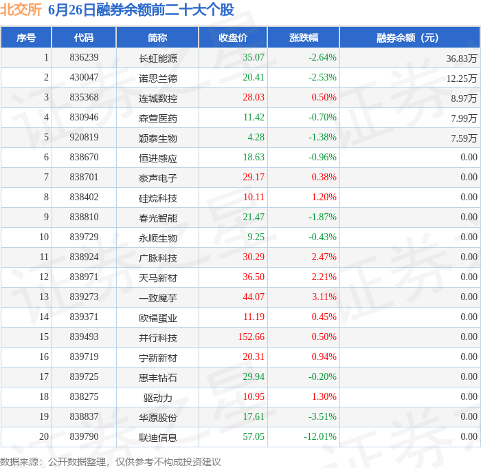Click the 36.83万 balance value

(461, 58)
